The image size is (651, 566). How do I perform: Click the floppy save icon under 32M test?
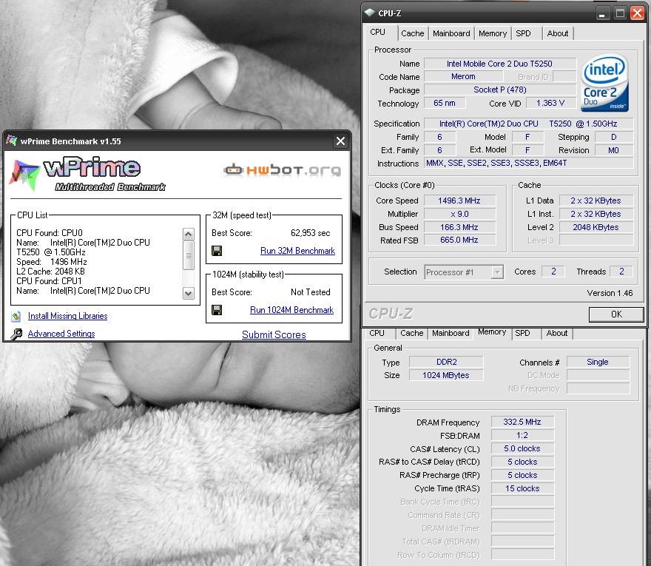[217, 251]
